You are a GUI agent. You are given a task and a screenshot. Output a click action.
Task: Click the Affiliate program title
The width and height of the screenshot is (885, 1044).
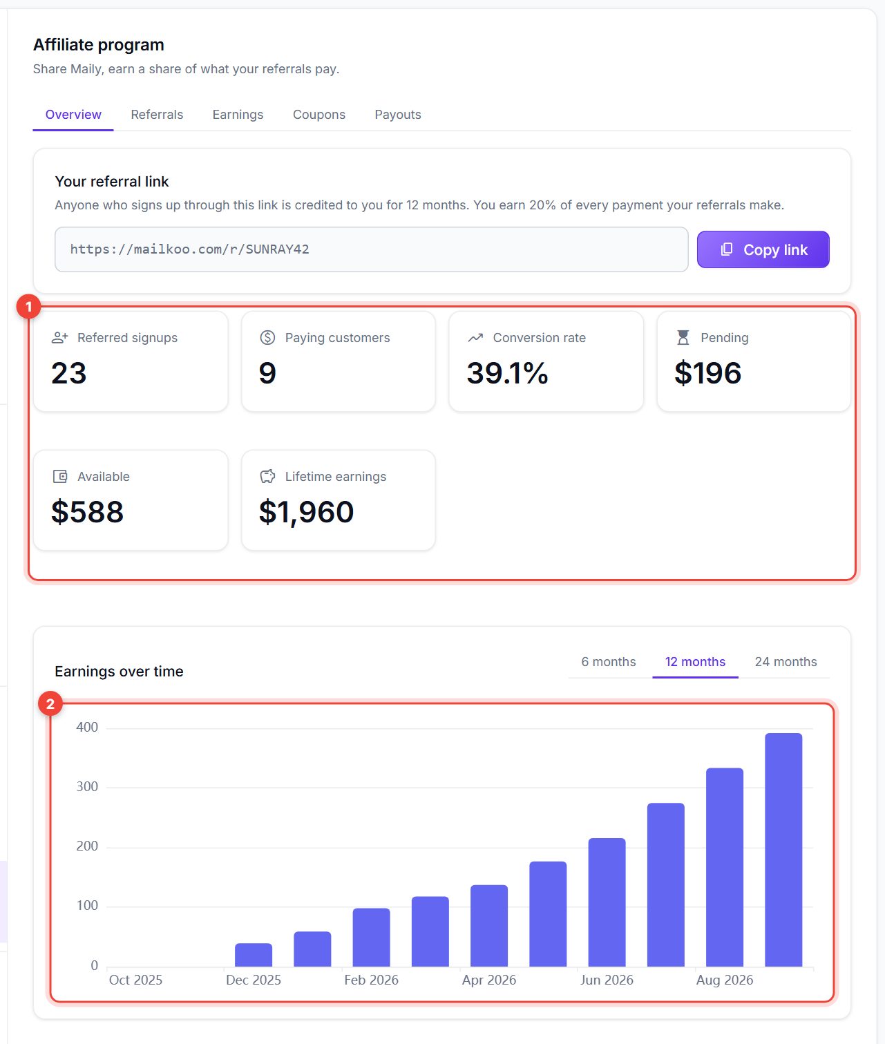pyautogui.click(x=99, y=45)
